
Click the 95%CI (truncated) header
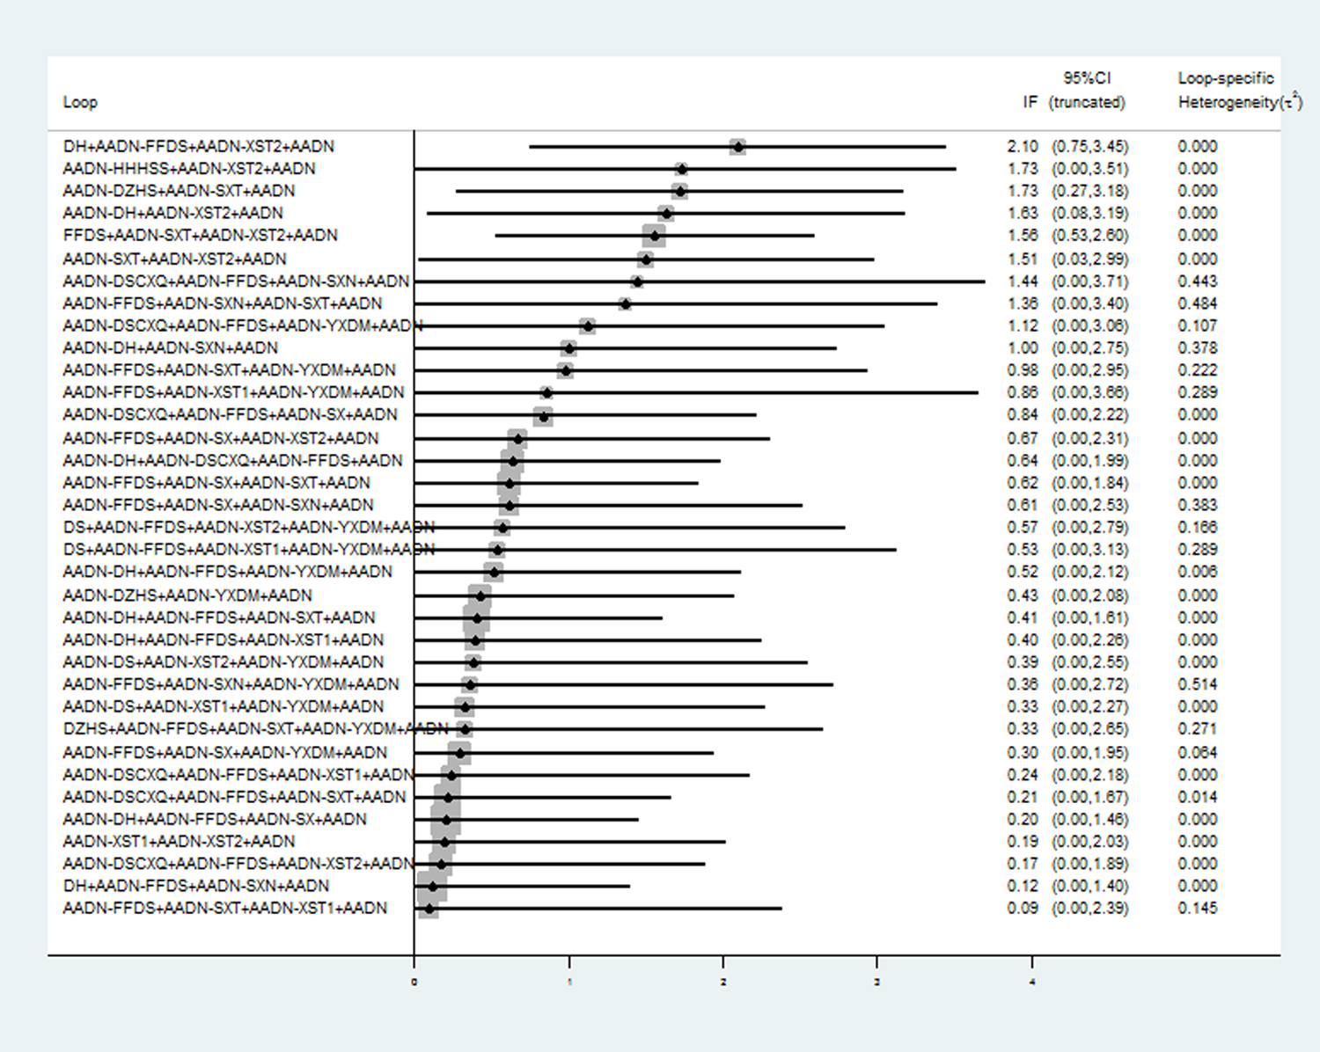[x=1087, y=90]
